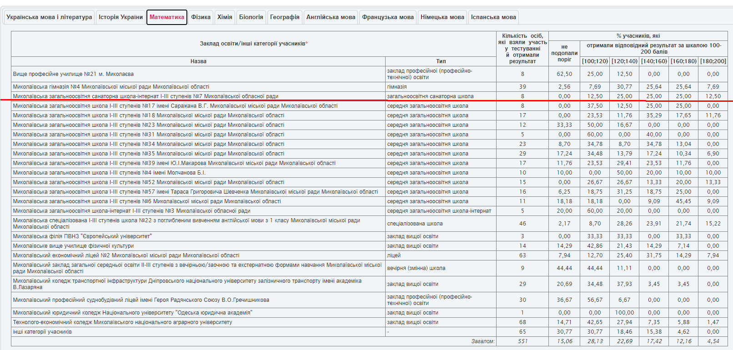Click total value 15,06 in Загалом row
733x350 pixels.
point(564,341)
